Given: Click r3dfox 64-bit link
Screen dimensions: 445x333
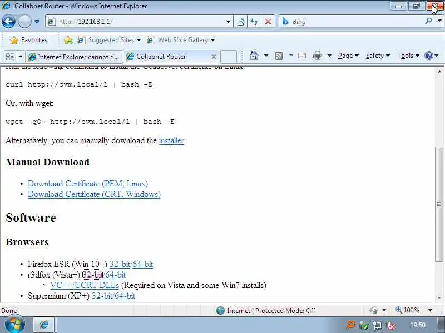Looking at the screenshot, I should 115,275.
